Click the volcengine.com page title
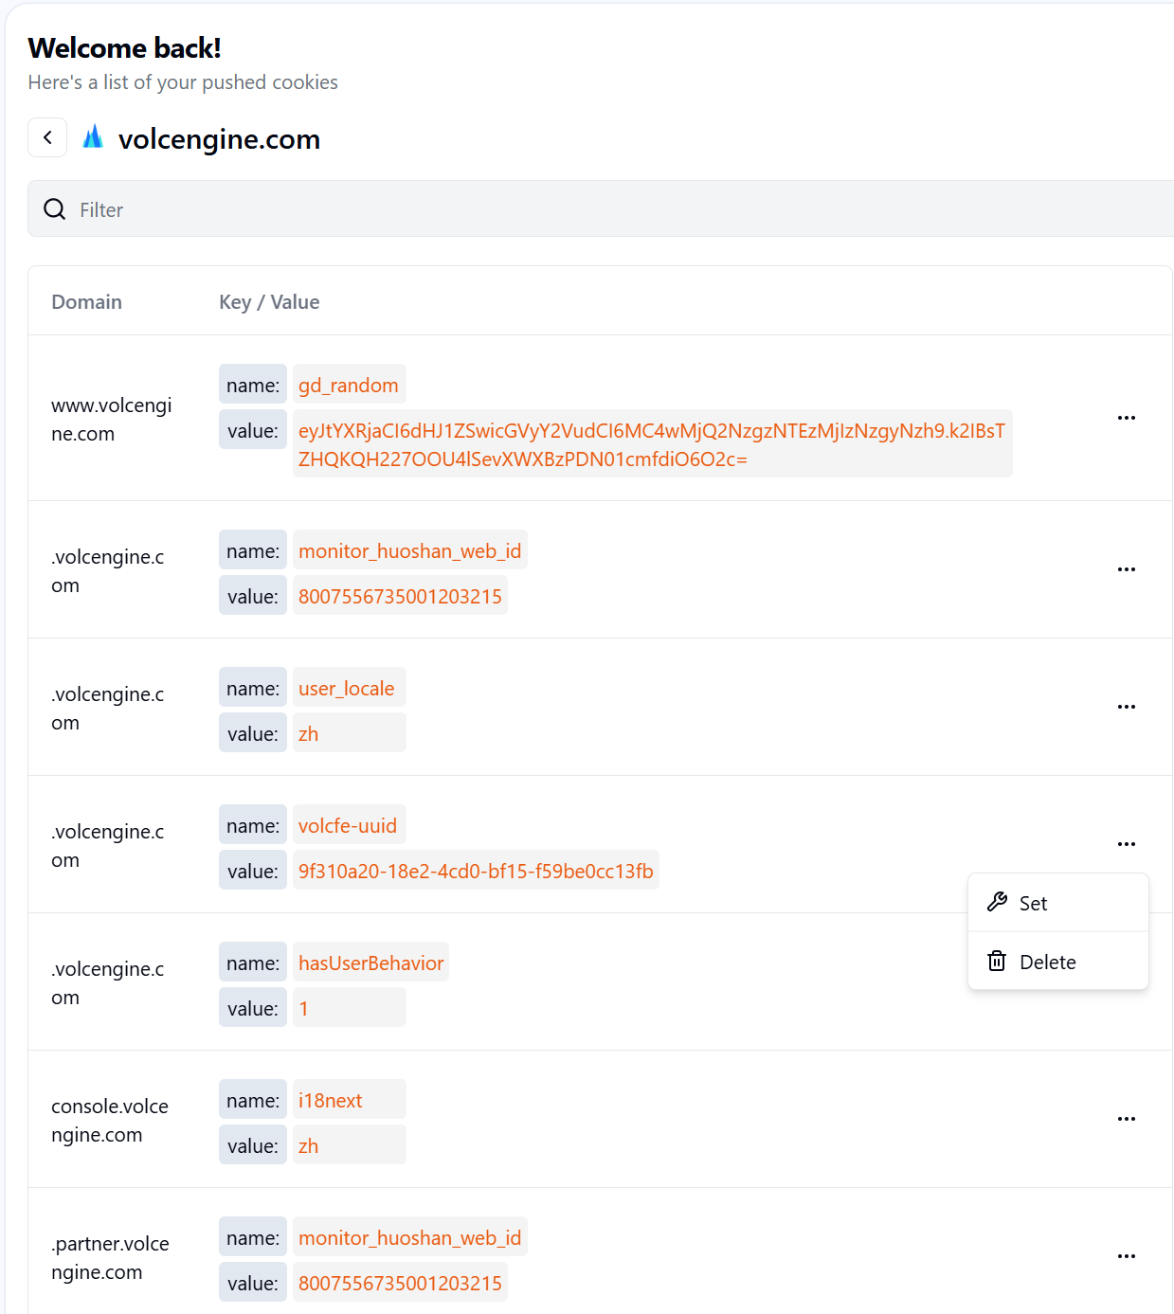Viewport: 1174px width, 1314px height. [219, 139]
